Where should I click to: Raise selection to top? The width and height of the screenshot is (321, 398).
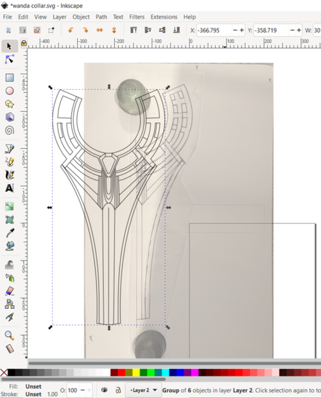tap(134, 30)
